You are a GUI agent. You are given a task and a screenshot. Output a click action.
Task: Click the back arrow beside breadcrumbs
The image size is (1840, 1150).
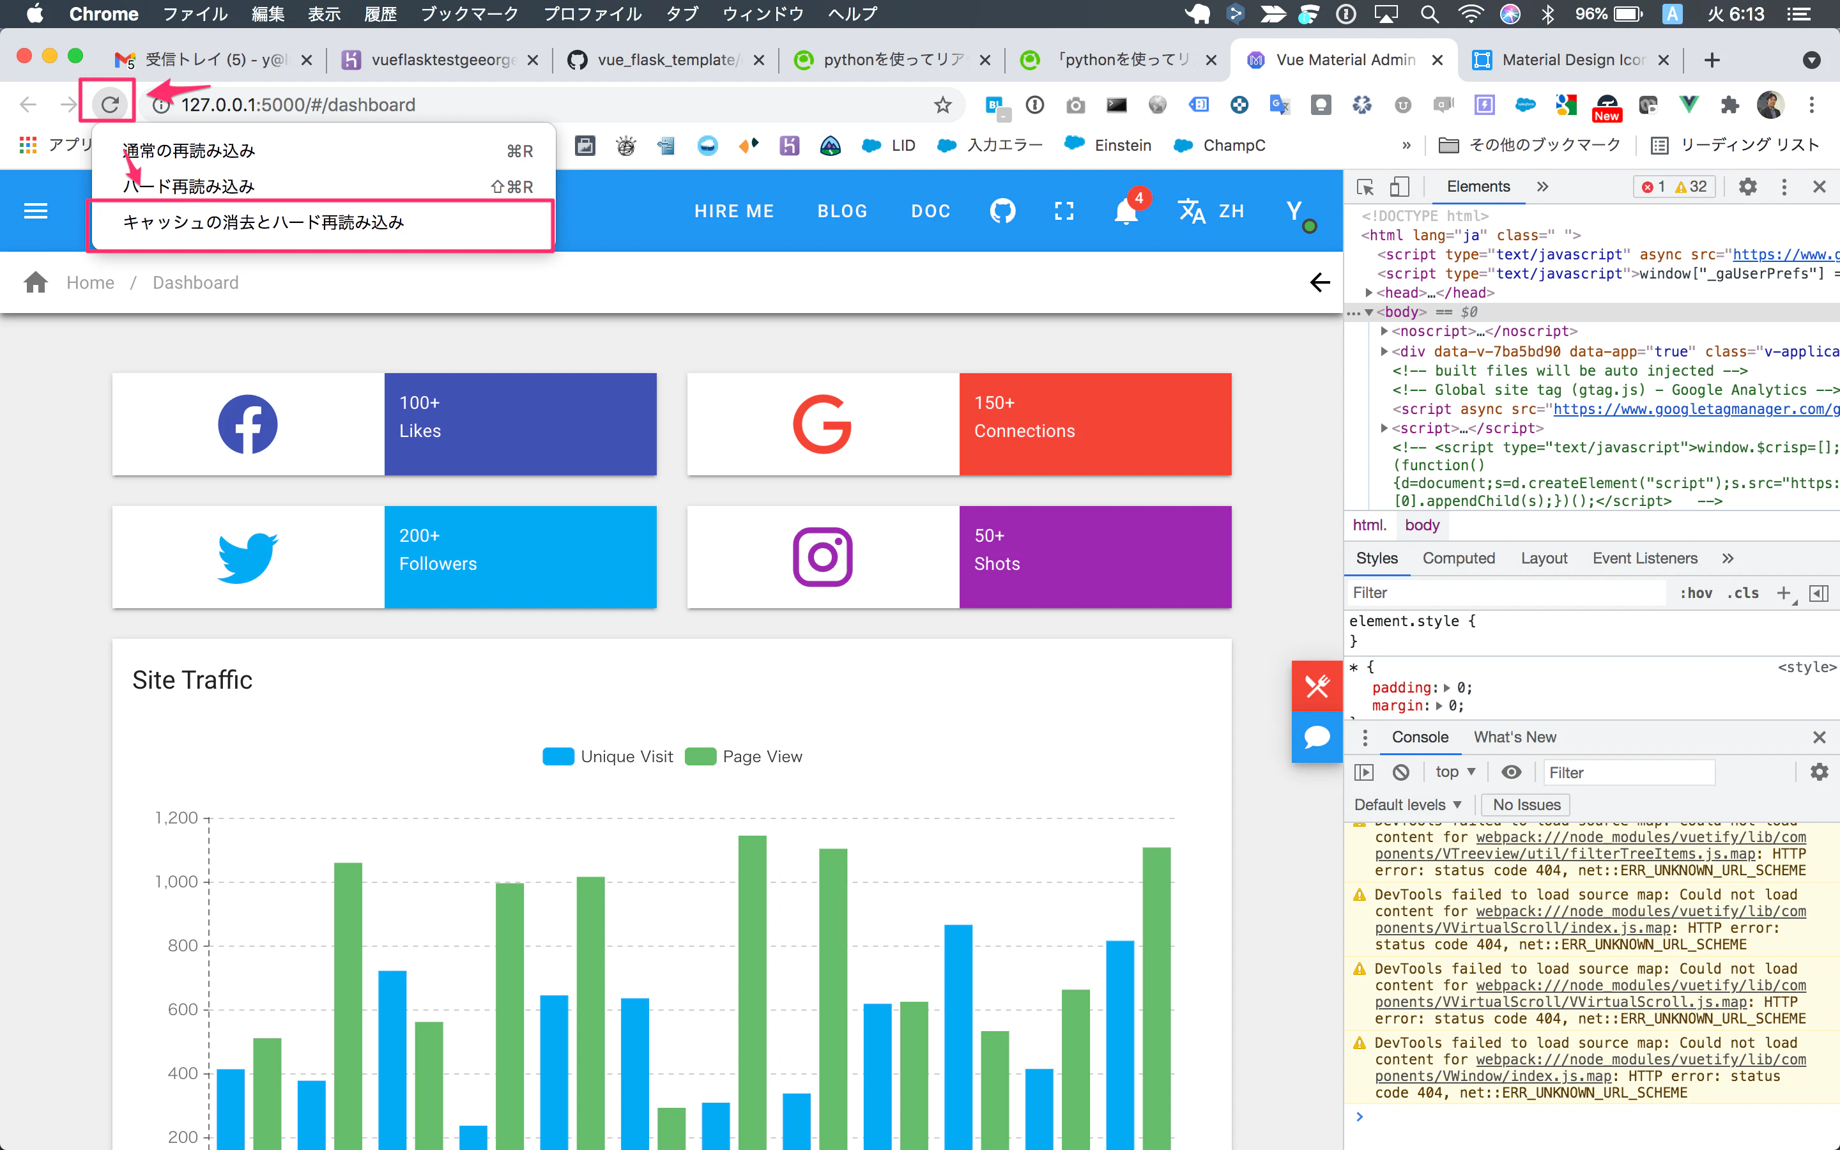1320,282
